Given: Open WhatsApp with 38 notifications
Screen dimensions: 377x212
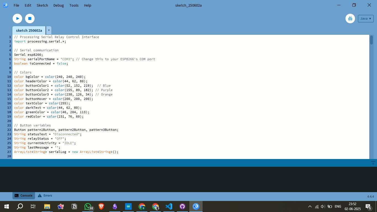Looking at the screenshot, I should (x=88, y=206).
